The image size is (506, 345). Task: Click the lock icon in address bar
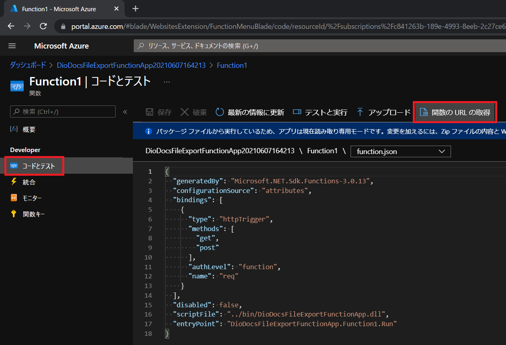pos(63,27)
